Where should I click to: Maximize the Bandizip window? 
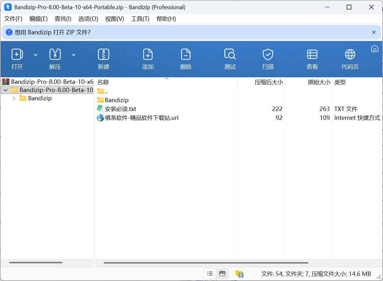pyautogui.click(x=349, y=7)
